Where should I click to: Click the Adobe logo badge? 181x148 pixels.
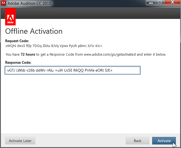coord(11,17)
